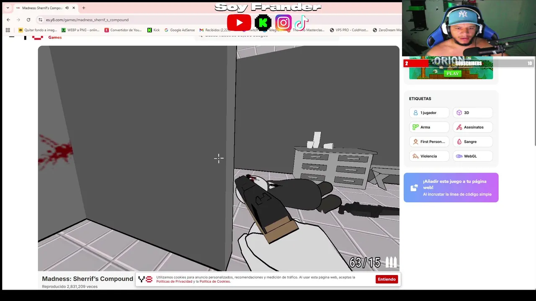536x301 pixels.
Task: Open the VPS PRO - ColdHost bookmark
Action: click(x=349, y=30)
